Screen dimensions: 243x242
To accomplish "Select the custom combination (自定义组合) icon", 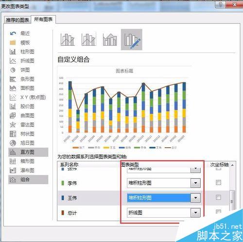I will [x=132, y=39].
